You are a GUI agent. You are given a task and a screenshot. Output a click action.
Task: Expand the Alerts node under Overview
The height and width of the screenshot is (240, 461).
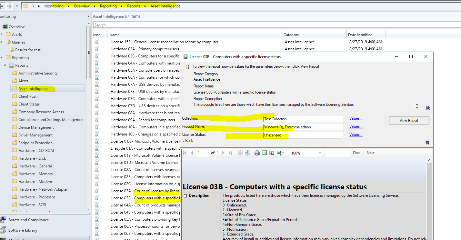(2, 34)
